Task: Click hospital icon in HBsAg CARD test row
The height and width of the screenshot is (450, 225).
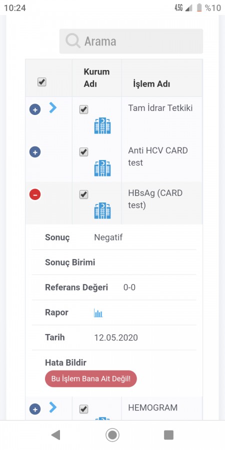Action: click(x=102, y=210)
